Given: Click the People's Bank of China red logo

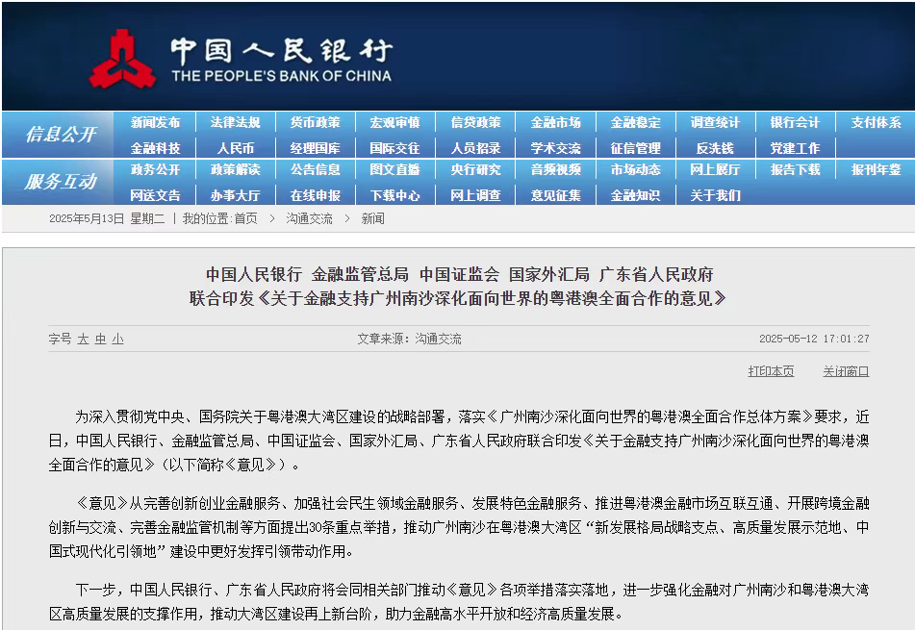Looking at the screenshot, I should coord(123,59).
